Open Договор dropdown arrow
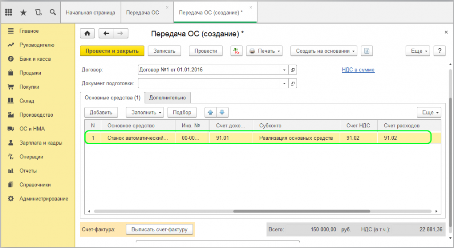454x248 pixels. click(x=284, y=70)
